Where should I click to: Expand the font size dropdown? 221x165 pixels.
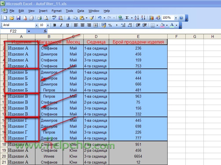click(x=48, y=25)
